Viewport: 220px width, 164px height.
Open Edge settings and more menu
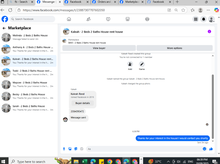pyautogui.click(x=208, y=10)
